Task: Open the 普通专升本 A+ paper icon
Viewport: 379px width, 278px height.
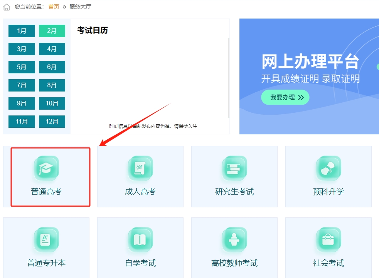Action: (x=46, y=240)
